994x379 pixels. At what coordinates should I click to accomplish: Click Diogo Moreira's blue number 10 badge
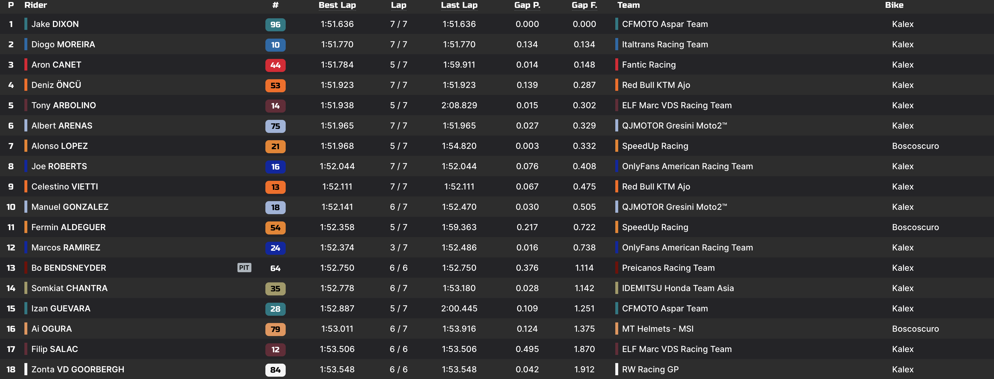[275, 45]
